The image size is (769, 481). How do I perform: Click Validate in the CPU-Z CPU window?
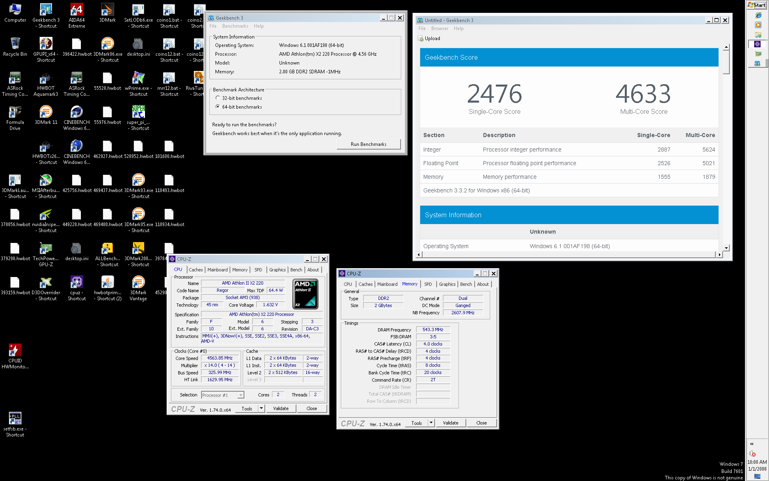pos(281,408)
